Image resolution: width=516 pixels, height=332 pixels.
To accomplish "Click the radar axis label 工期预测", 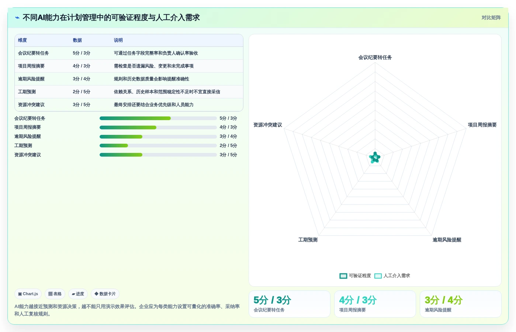I will click(308, 240).
